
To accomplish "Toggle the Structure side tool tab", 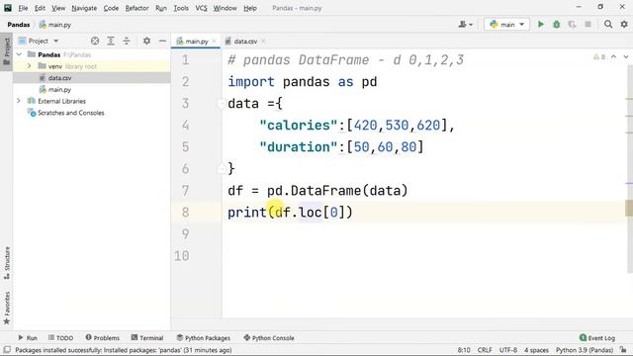I will coord(7,263).
